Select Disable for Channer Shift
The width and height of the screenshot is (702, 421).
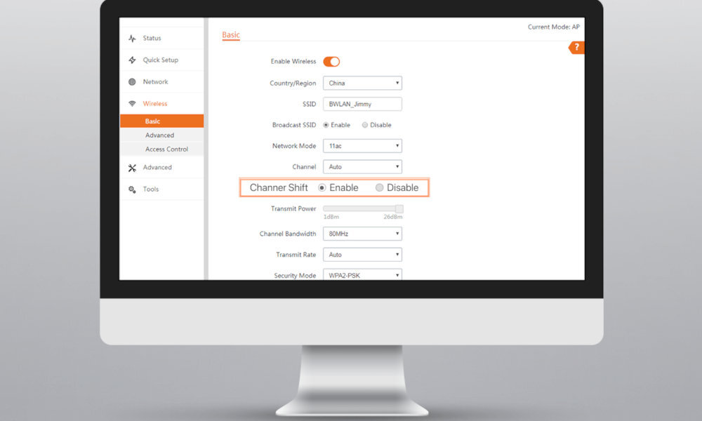tap(380, 188)
